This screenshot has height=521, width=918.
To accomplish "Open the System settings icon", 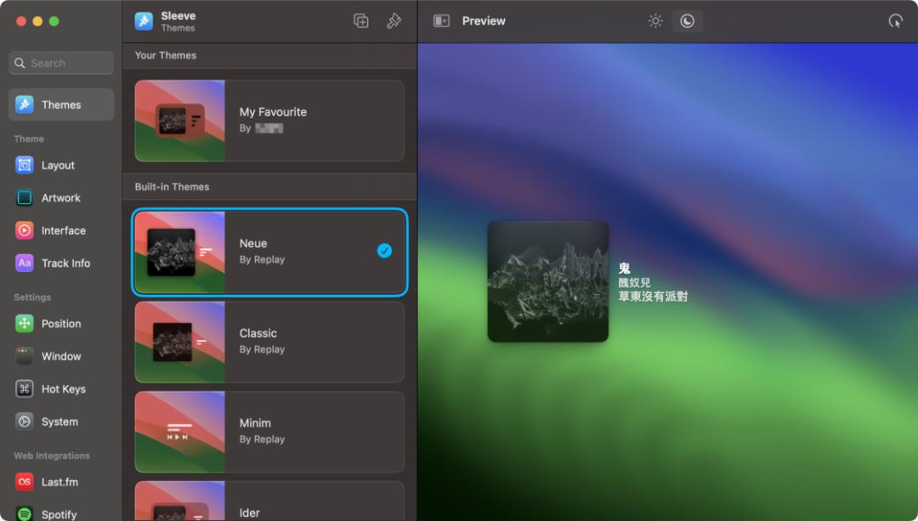I will click(x=25, y=422).
